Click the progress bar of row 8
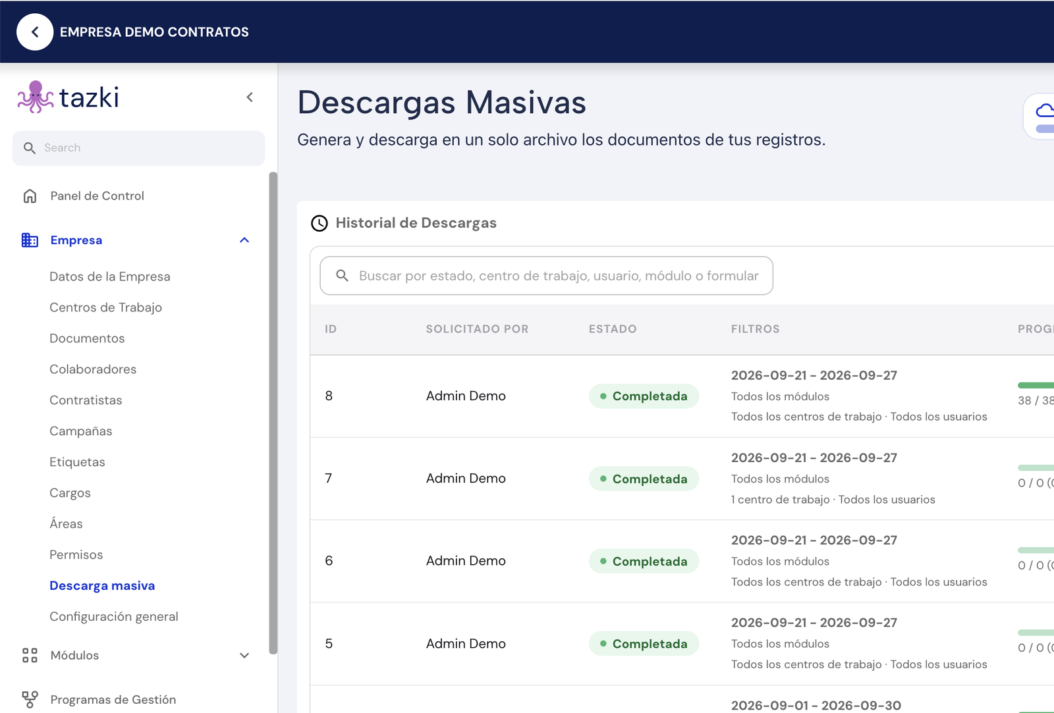Image resolution: width=1054 pixels, height=713 pixels. (1036, 385)
